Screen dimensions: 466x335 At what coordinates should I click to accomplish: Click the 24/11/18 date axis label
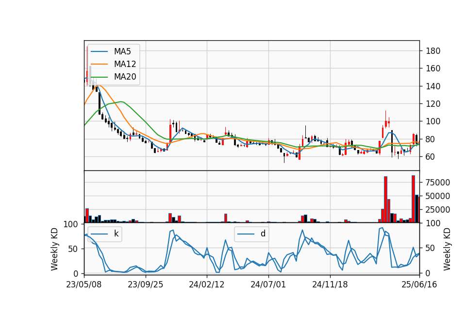pyautogui.click(x=330, y=285)
